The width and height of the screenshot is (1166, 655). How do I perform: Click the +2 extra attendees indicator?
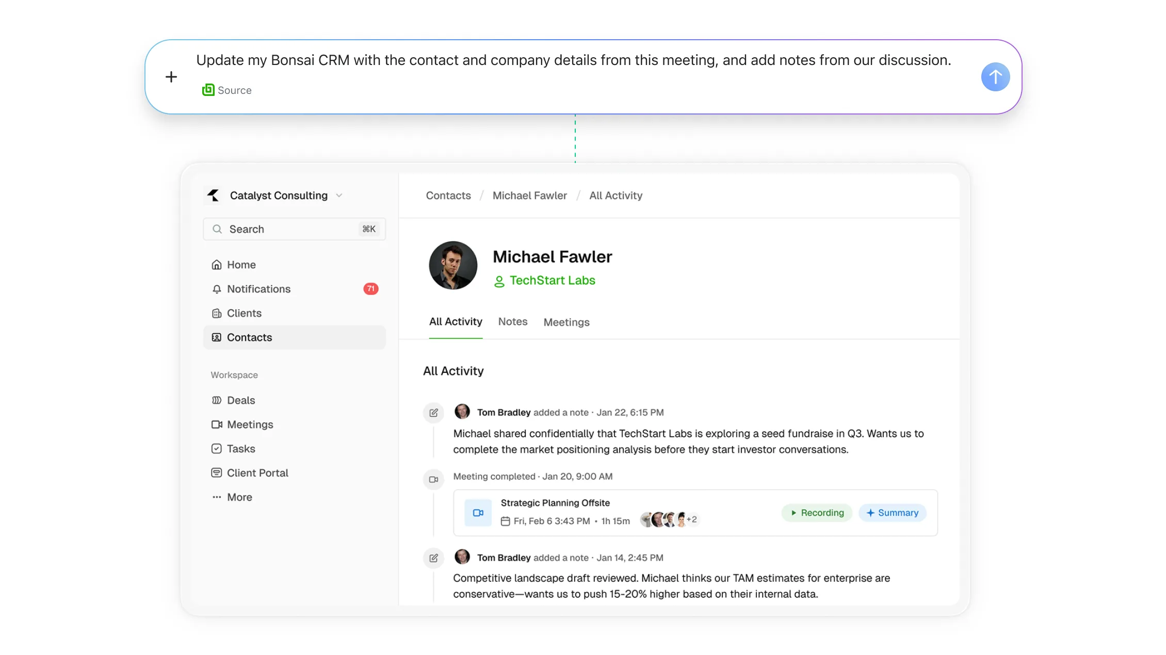pyautogui.click(x=692, y=519)
